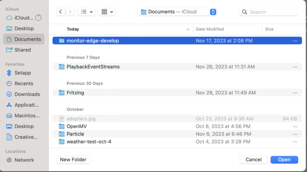Toggle sort order chevron in Today column
Viewport: 307px width, 172px height.
click(188, 29)
